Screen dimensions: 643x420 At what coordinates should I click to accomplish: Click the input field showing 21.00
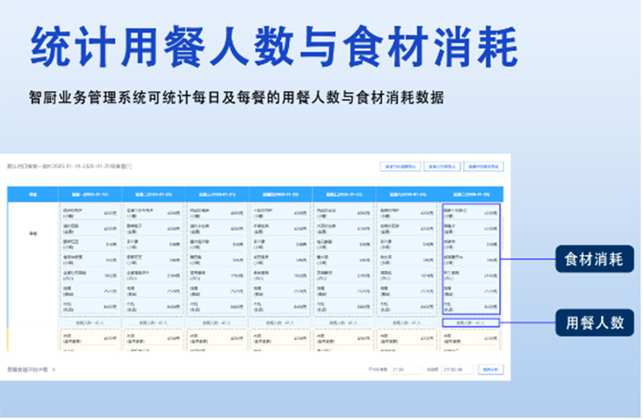[406, 369]
